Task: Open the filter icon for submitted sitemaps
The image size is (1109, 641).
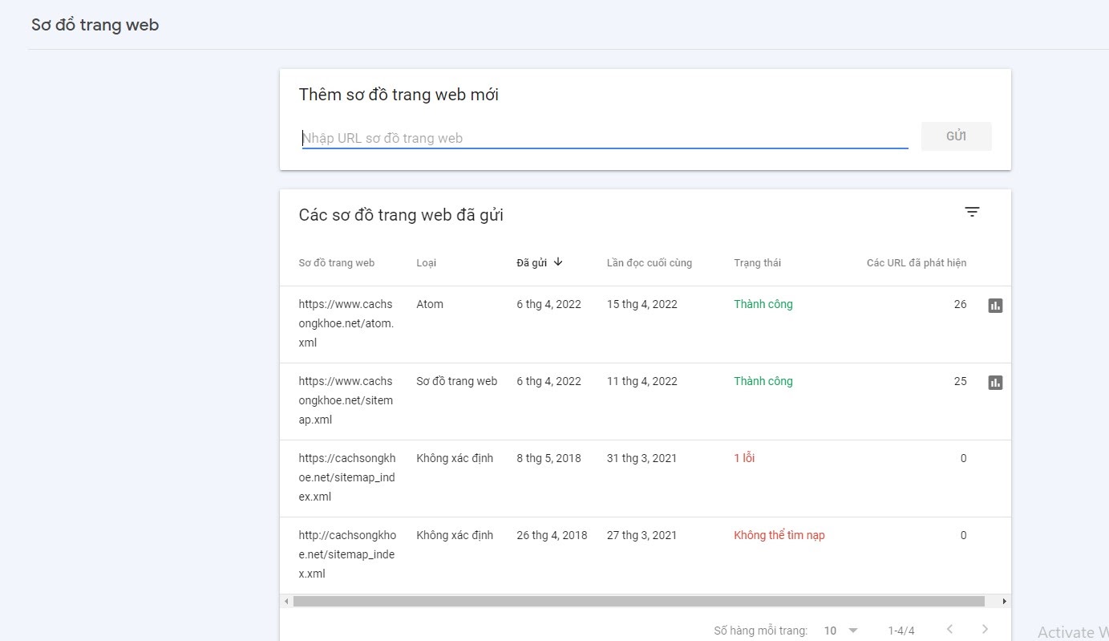Action: click(972, 212)
